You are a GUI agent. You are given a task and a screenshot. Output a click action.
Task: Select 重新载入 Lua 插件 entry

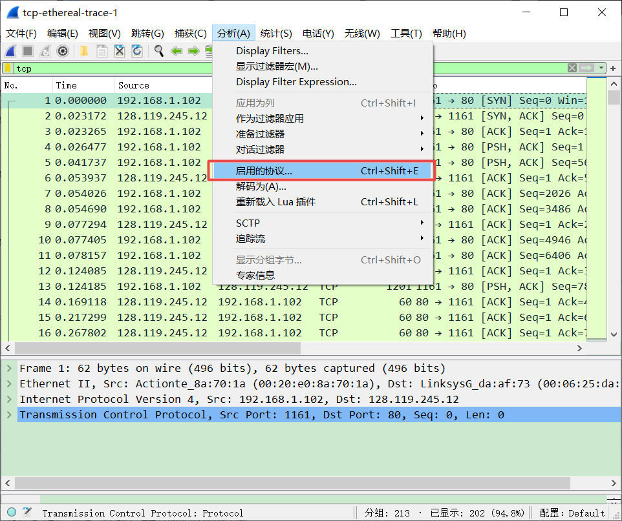click(x=322, y=201)
